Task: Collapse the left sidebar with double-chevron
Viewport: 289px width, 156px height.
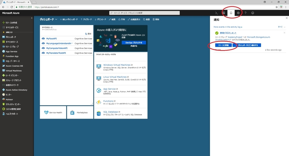Action: click(32, 18)
